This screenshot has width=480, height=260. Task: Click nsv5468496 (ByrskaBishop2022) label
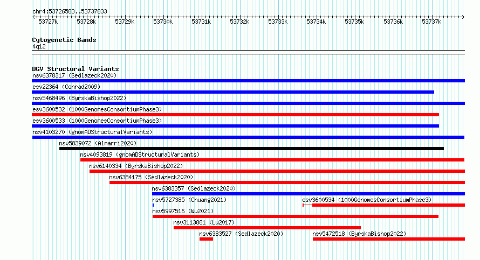pyautogui.click(x=79, y=98)
